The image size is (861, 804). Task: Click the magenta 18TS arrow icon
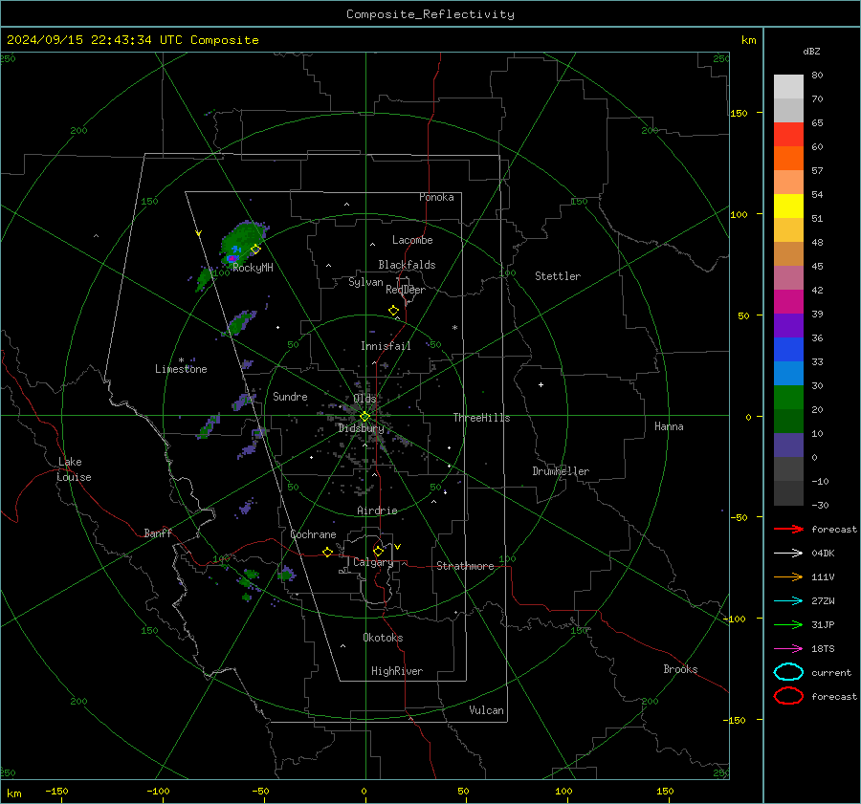788,649
